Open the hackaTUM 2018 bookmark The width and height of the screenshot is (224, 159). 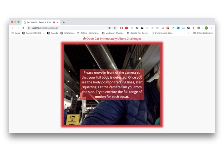point(33,33)
